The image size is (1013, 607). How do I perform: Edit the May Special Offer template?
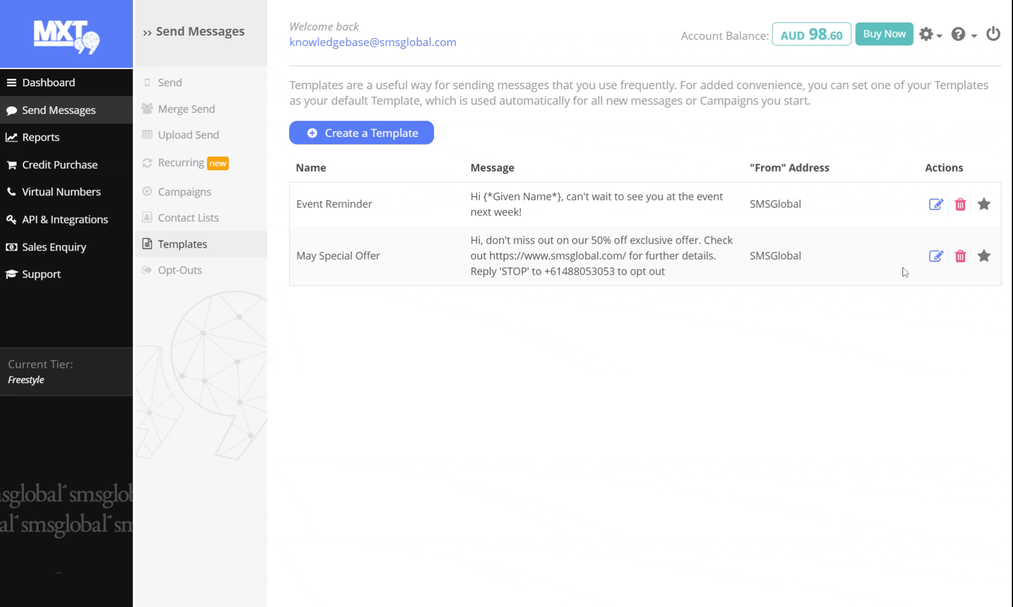tap(935, 256)
